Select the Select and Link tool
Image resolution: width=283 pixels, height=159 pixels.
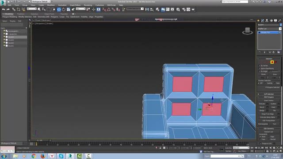[x=14, y=9]
